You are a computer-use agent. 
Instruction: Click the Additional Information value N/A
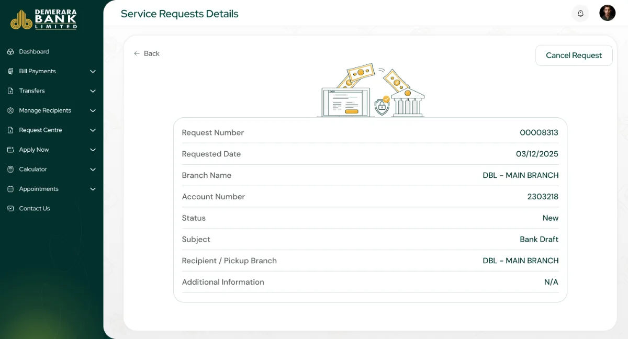pos(551,282)
